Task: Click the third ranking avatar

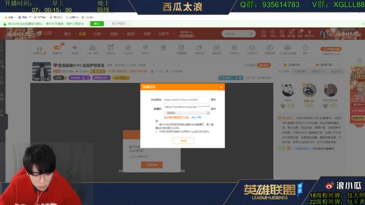Action: 330,90
